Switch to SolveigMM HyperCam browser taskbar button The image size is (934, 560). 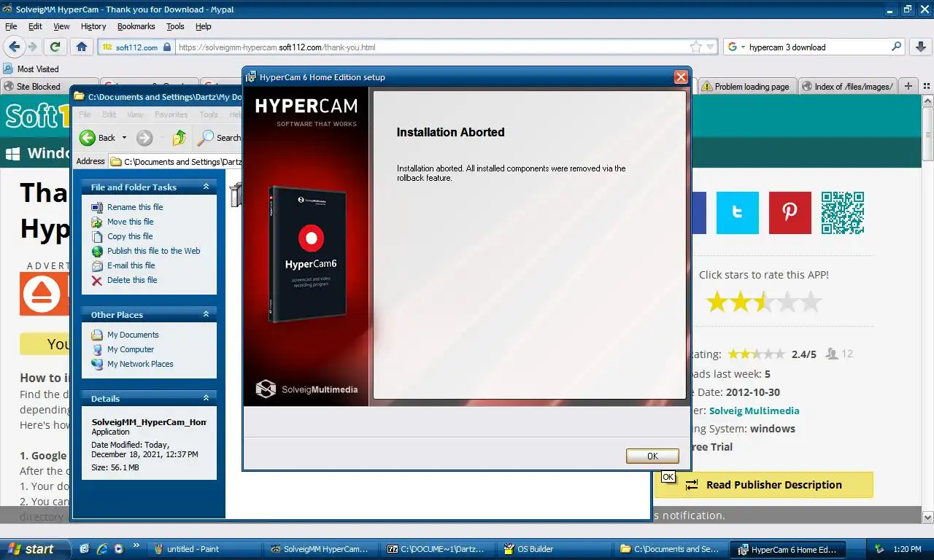coord(320,549)
